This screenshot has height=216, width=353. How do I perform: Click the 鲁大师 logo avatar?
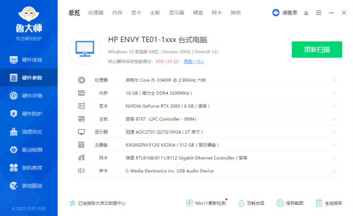click(29, 14)
